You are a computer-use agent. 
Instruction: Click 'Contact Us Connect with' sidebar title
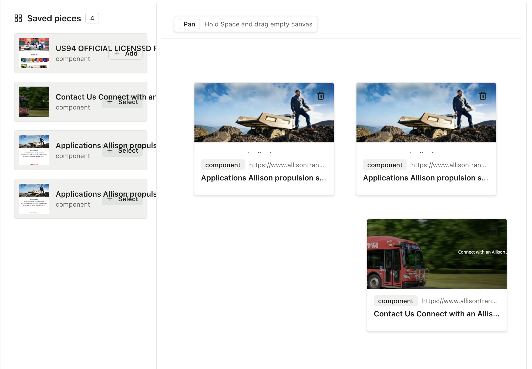106,97
